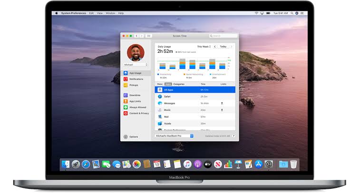Open App Limits in the sidebar
359x193 pixels.
click(136, 101)
